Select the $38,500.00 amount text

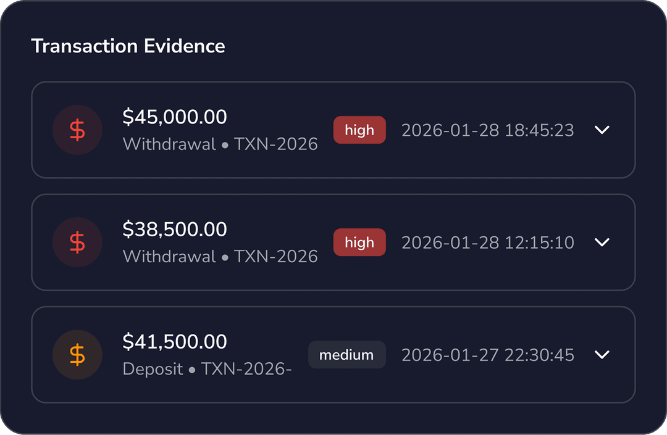click(175, 229)
